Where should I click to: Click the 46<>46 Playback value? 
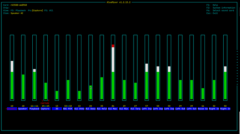coord(34,106)
